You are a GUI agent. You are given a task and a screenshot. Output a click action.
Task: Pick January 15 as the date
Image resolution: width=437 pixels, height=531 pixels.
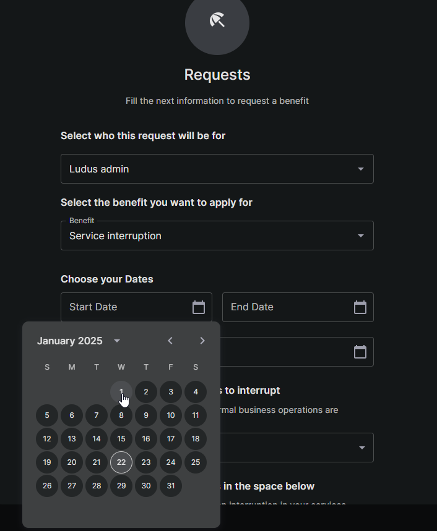(x=121, y=439)
